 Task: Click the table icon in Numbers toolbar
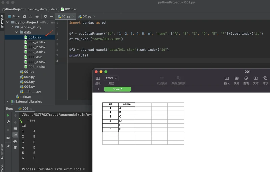(x=237, y=78)
